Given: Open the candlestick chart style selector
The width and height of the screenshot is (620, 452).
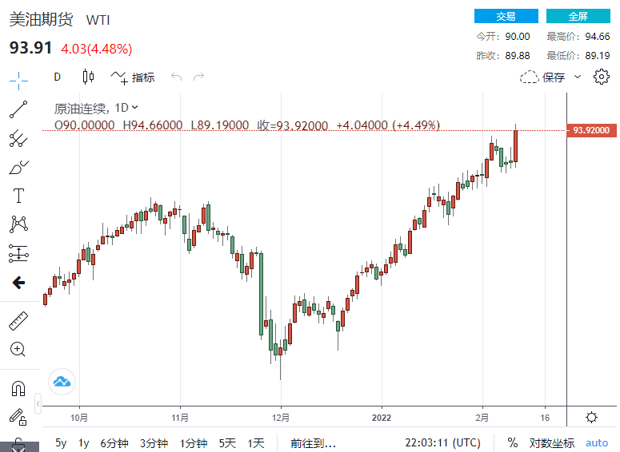Looking at the screenshot, I should pyautogui.click(x=88, y=77).
